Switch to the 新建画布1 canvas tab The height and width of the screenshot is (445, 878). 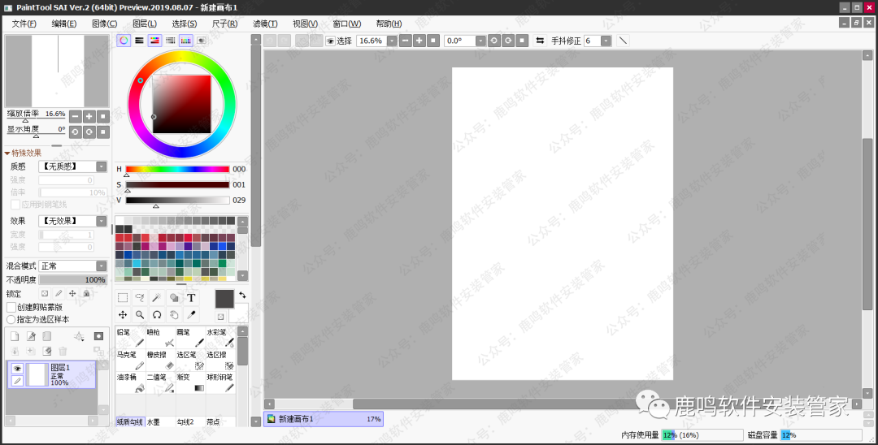click(x=323, y=419)
